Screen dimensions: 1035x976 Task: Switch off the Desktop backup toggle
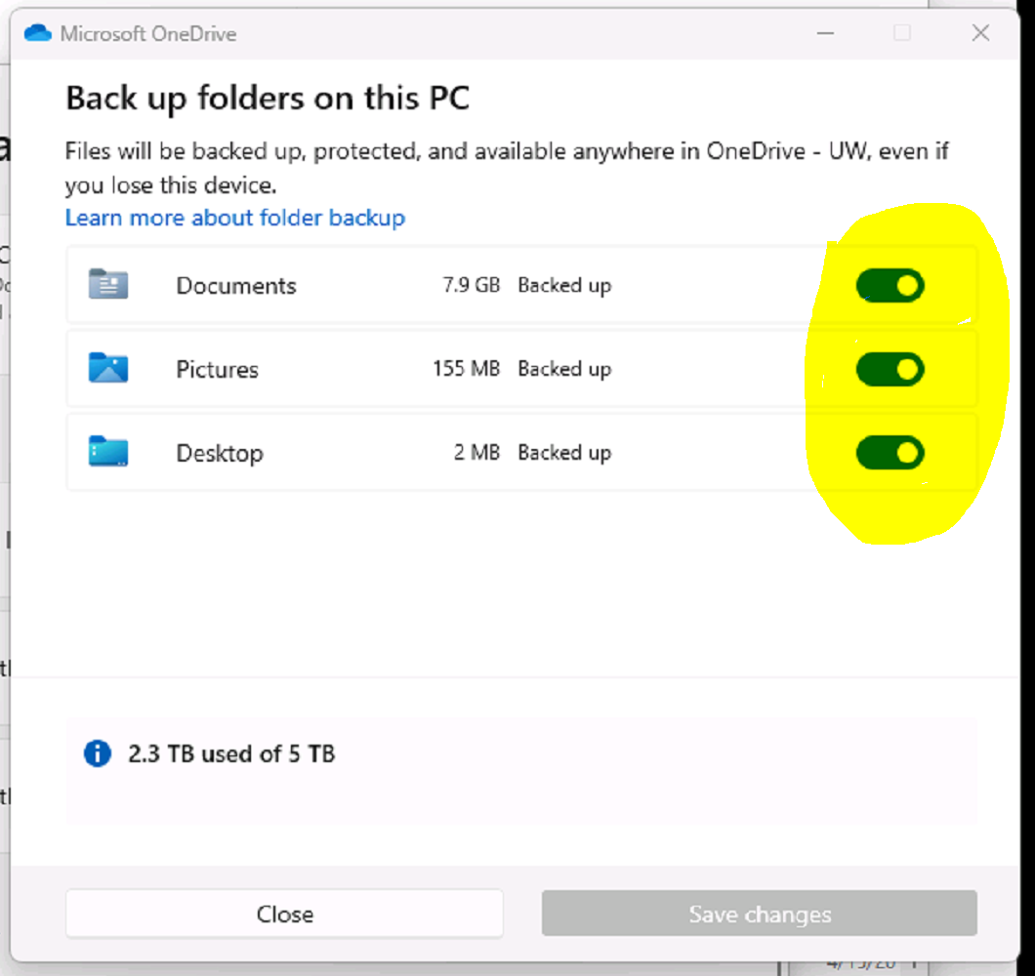point(890,454)
